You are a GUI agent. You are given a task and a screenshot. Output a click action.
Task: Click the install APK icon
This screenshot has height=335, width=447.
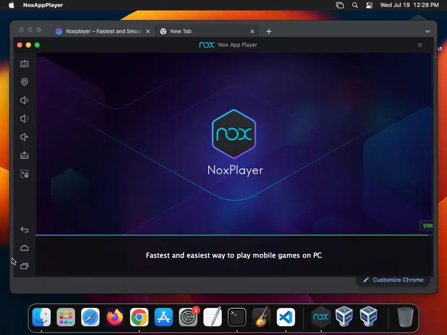click(24, 155)
